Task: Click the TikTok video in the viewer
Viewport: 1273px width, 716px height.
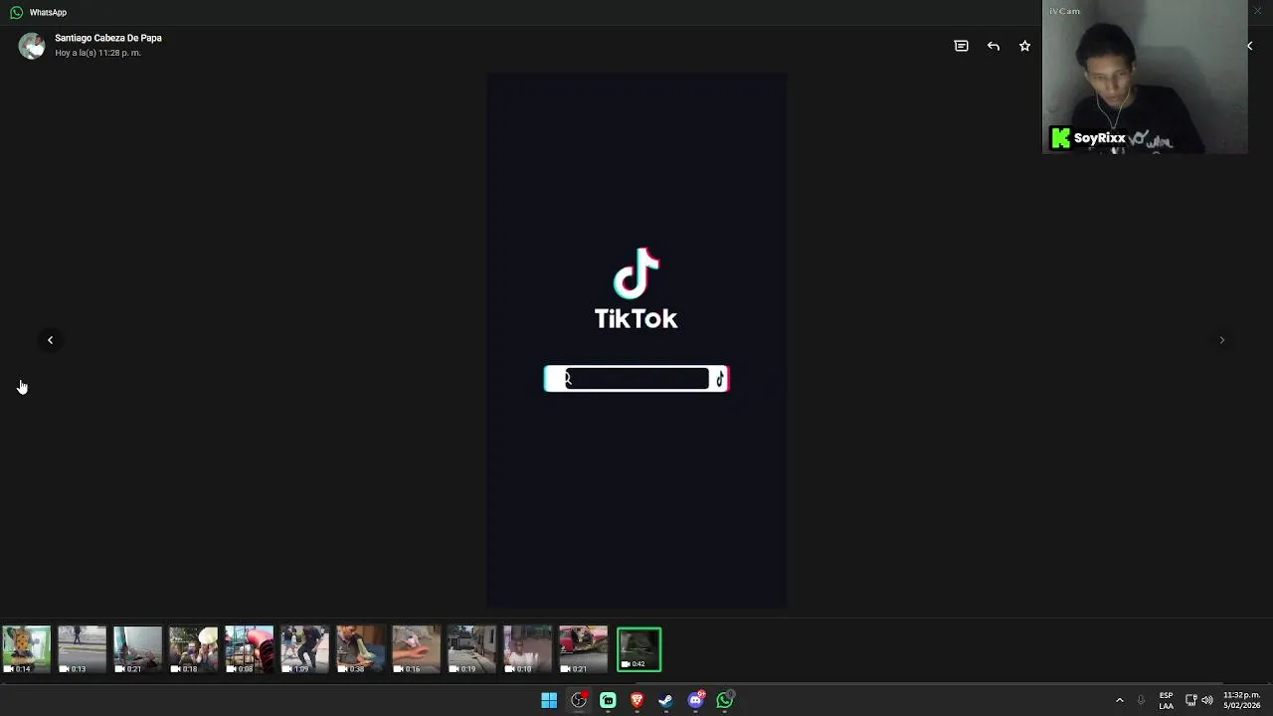Action: 636,340
